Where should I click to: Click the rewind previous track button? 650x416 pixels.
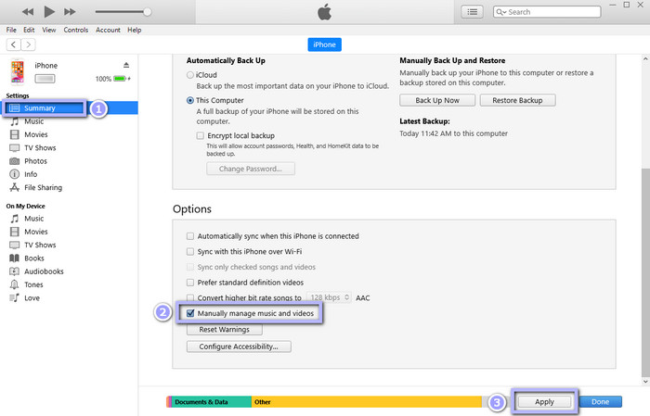coord(28,11)
